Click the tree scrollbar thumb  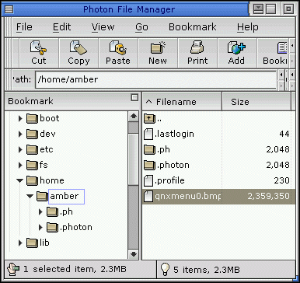point(134,159)
